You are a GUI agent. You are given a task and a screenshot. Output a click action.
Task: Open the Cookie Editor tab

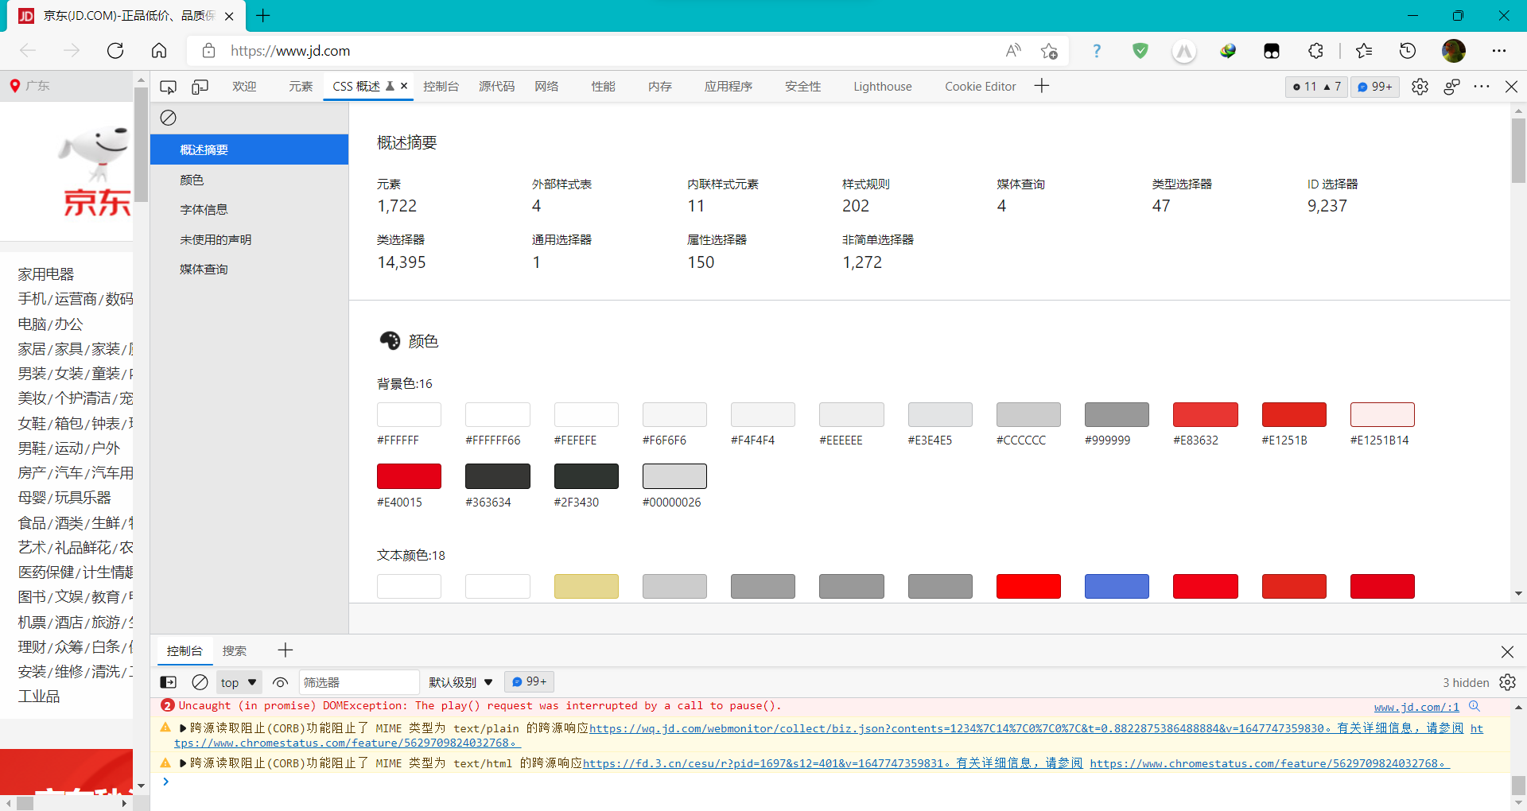(980, 87)
